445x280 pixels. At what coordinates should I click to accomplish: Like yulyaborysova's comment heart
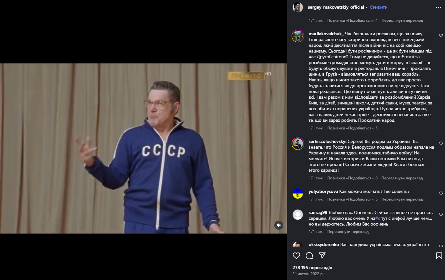pos(441,193)
